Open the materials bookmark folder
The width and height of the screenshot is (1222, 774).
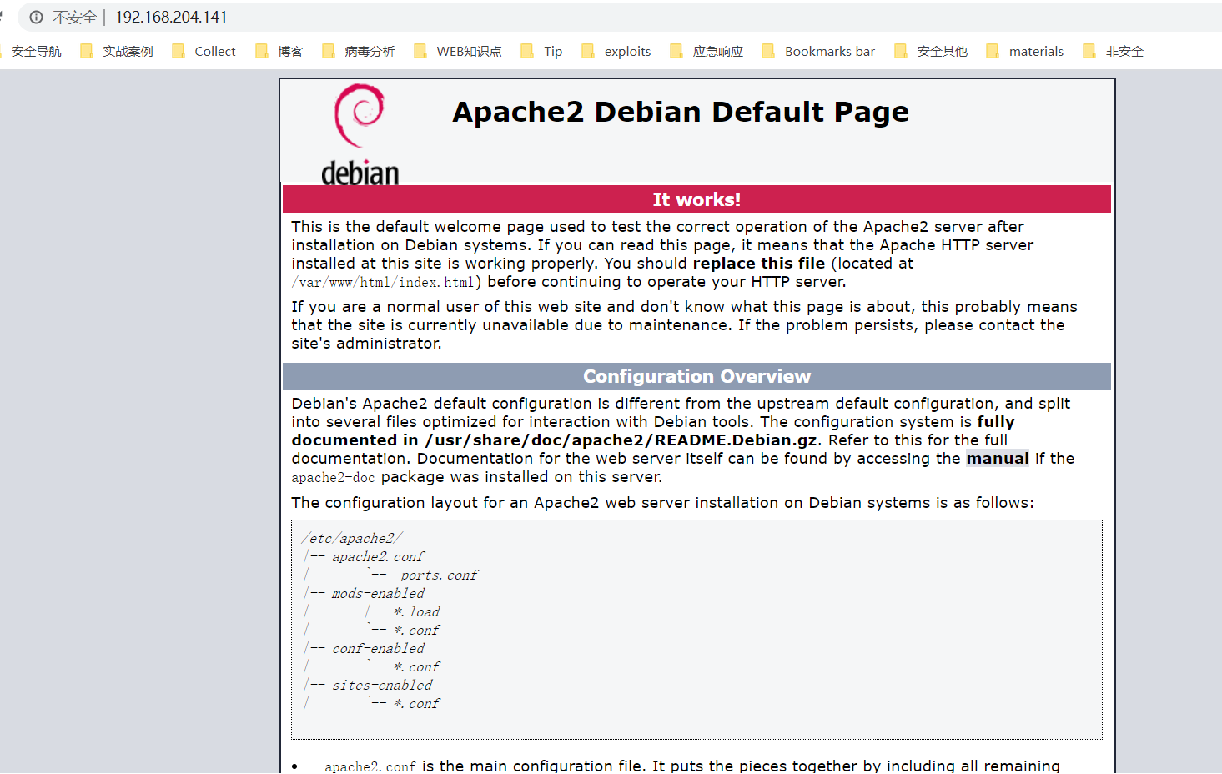click(1025, 51)
